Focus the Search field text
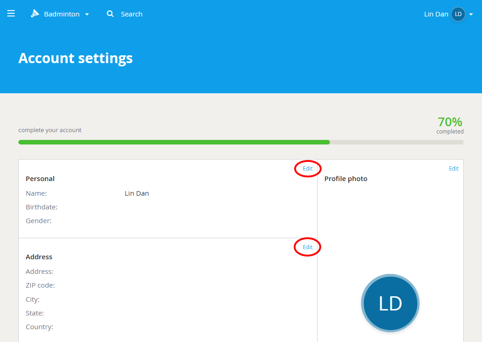The width and height of the screenshot is (482, 342). (x=131, y=14)
